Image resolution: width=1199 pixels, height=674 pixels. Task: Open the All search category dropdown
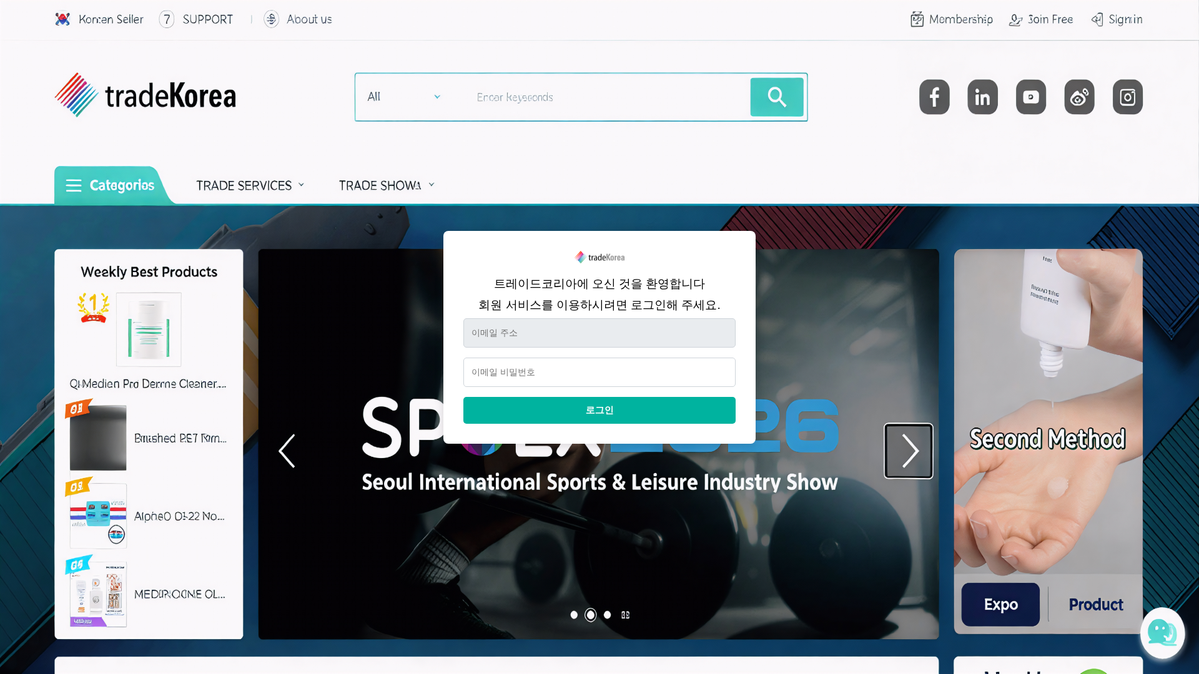pos(404,97)
